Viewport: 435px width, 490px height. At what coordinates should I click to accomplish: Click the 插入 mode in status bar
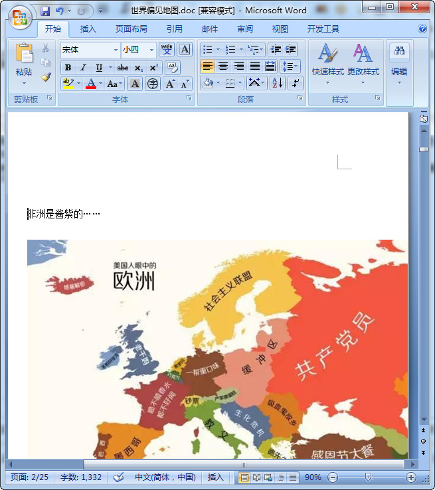tap(216, 477)
